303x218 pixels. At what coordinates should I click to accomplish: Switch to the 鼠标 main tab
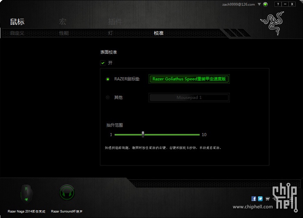[17, 22]
